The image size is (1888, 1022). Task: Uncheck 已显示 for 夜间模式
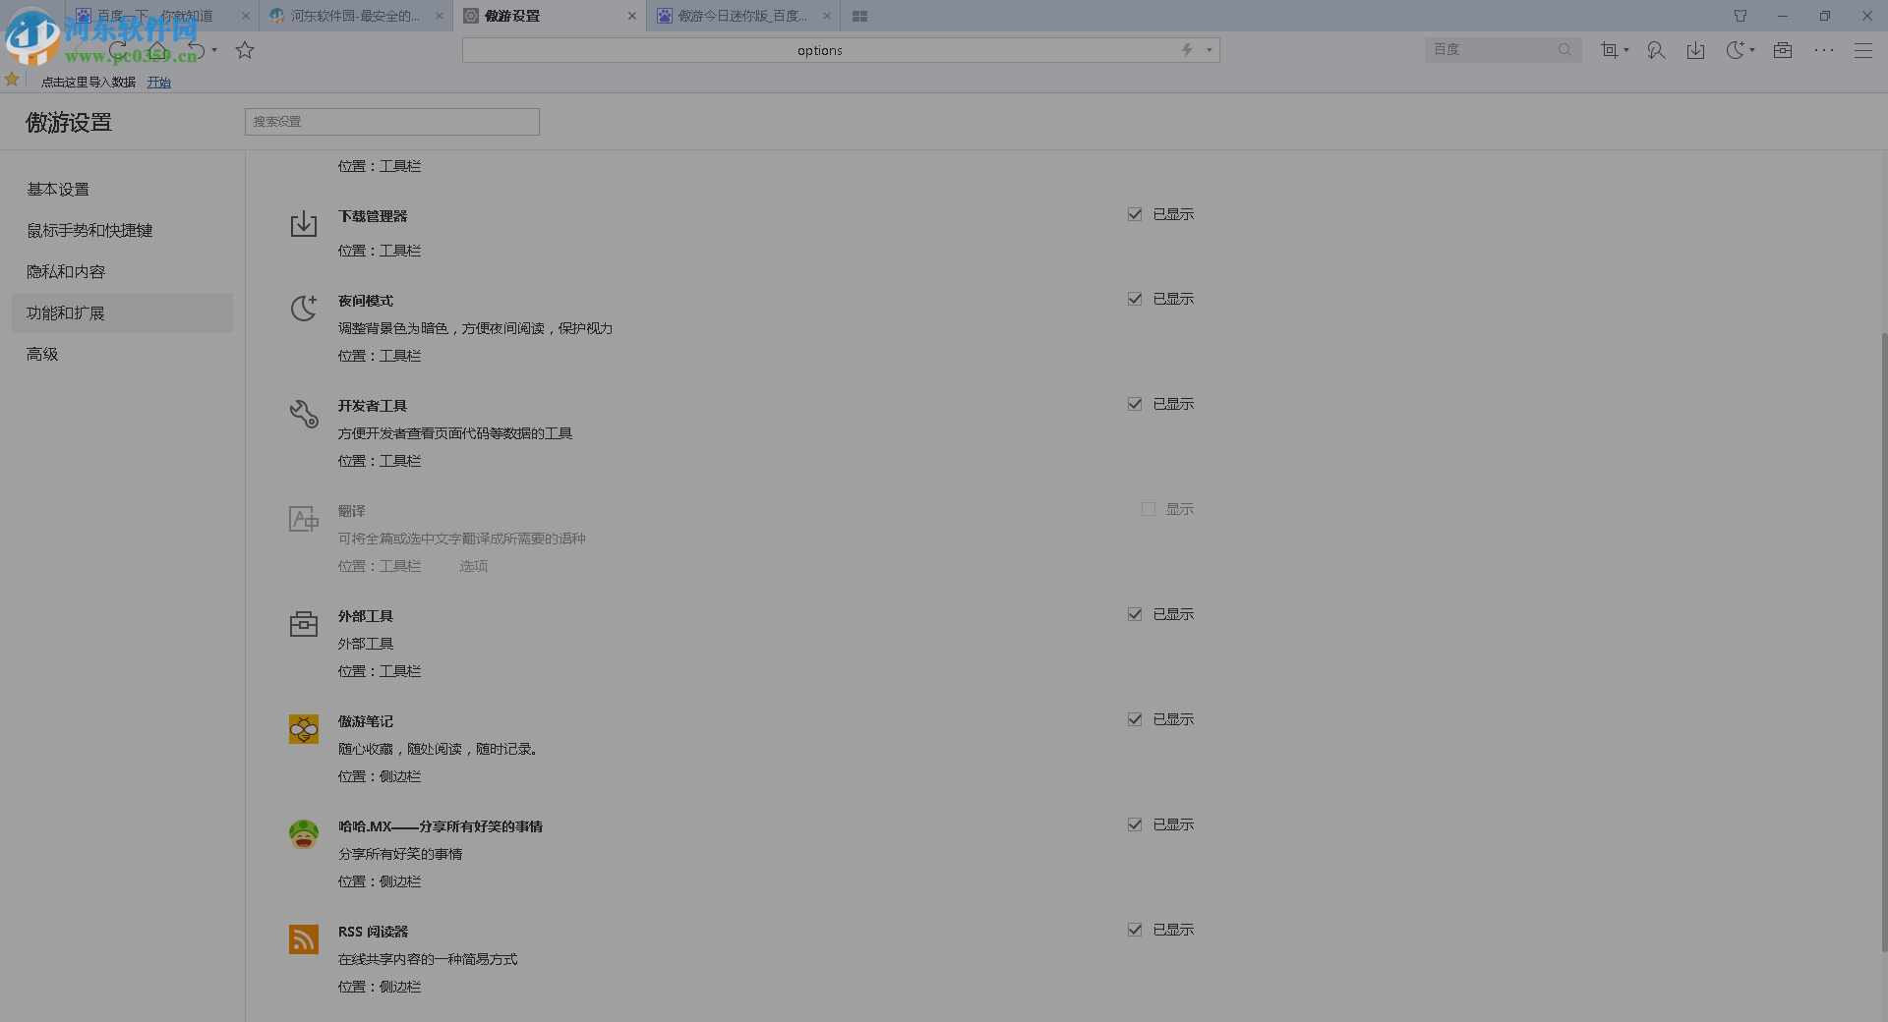tap(1135, 299)
